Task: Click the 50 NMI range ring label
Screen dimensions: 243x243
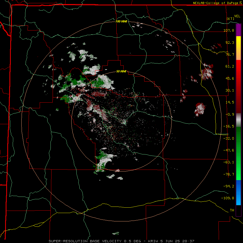Action: (x=121, y=71)
